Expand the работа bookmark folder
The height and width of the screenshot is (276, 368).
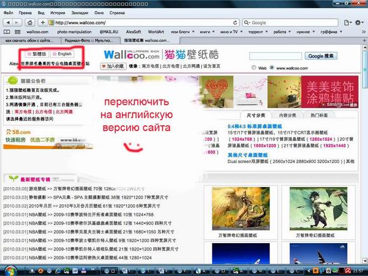click(x=282, y=32)
